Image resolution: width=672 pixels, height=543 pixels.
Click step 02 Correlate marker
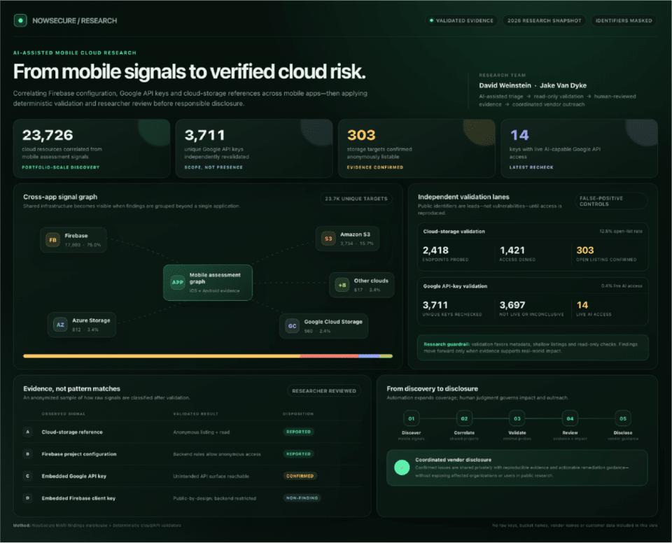click(x=464, y=418)
